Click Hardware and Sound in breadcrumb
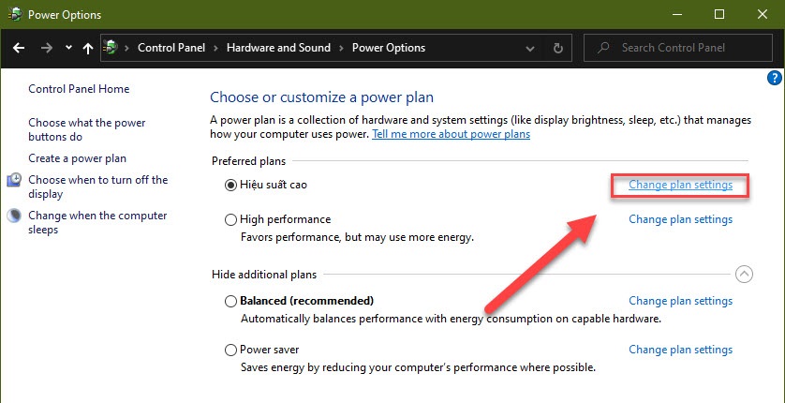This screenshot has height=403, width=785. click(278, 48)
